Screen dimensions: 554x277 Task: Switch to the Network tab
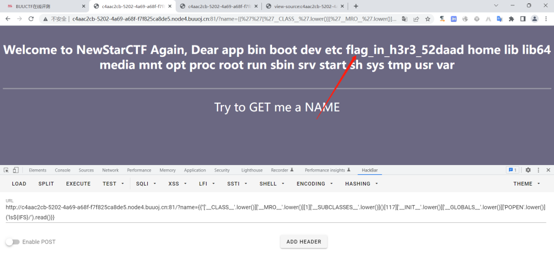tap(110, 170)
